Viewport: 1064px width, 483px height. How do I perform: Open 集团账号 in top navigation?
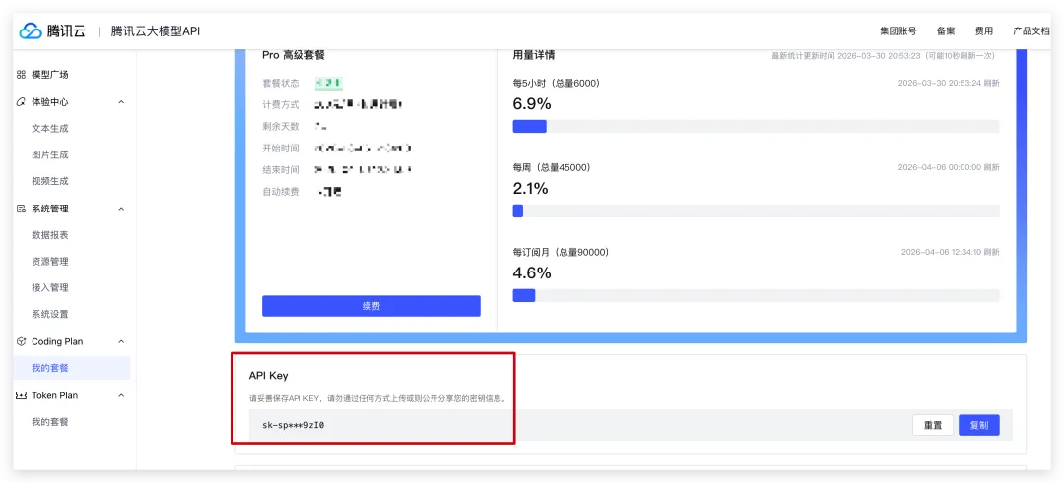898,31
